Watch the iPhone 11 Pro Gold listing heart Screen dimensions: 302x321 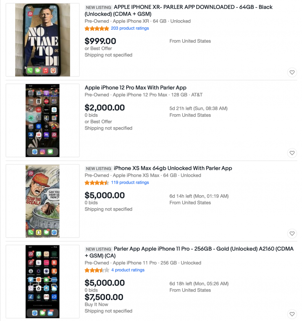292,314
